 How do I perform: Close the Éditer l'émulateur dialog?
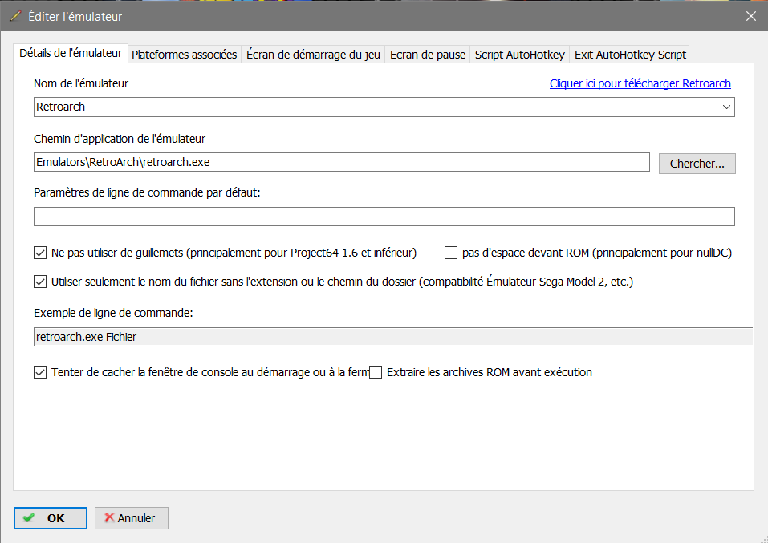pyautogui.click(x=751, y=16)
